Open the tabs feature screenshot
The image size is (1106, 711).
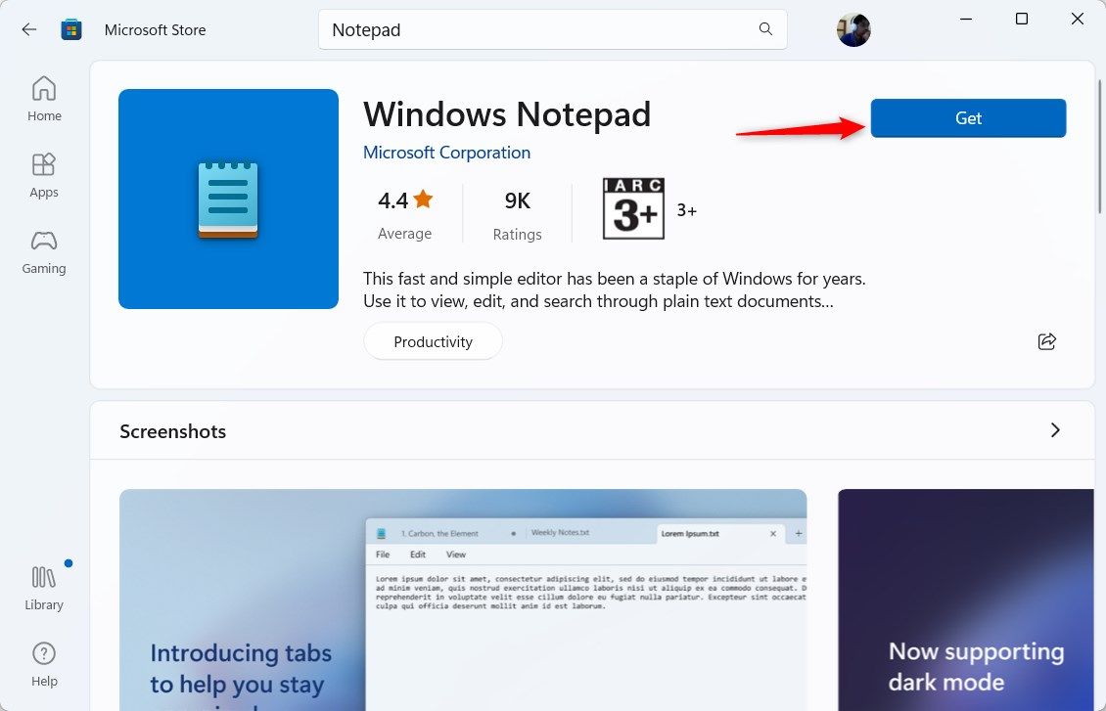click(x=463, y=600)
